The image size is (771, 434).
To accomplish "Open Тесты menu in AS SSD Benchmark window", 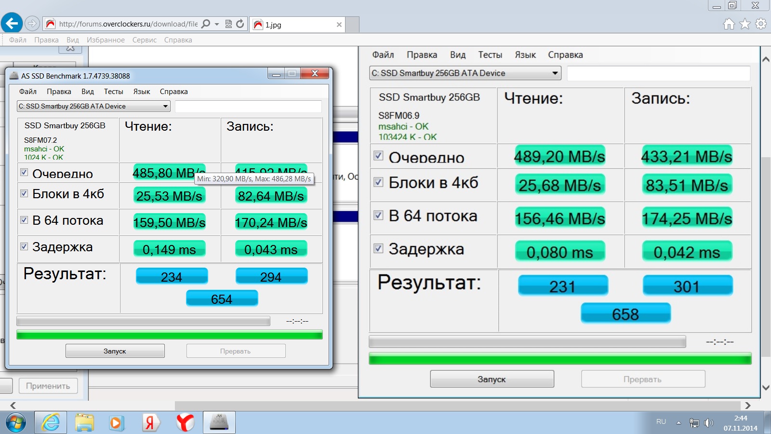I will coord(113,92).
